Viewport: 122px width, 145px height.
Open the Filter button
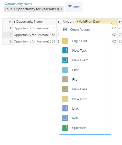(74, 7)
